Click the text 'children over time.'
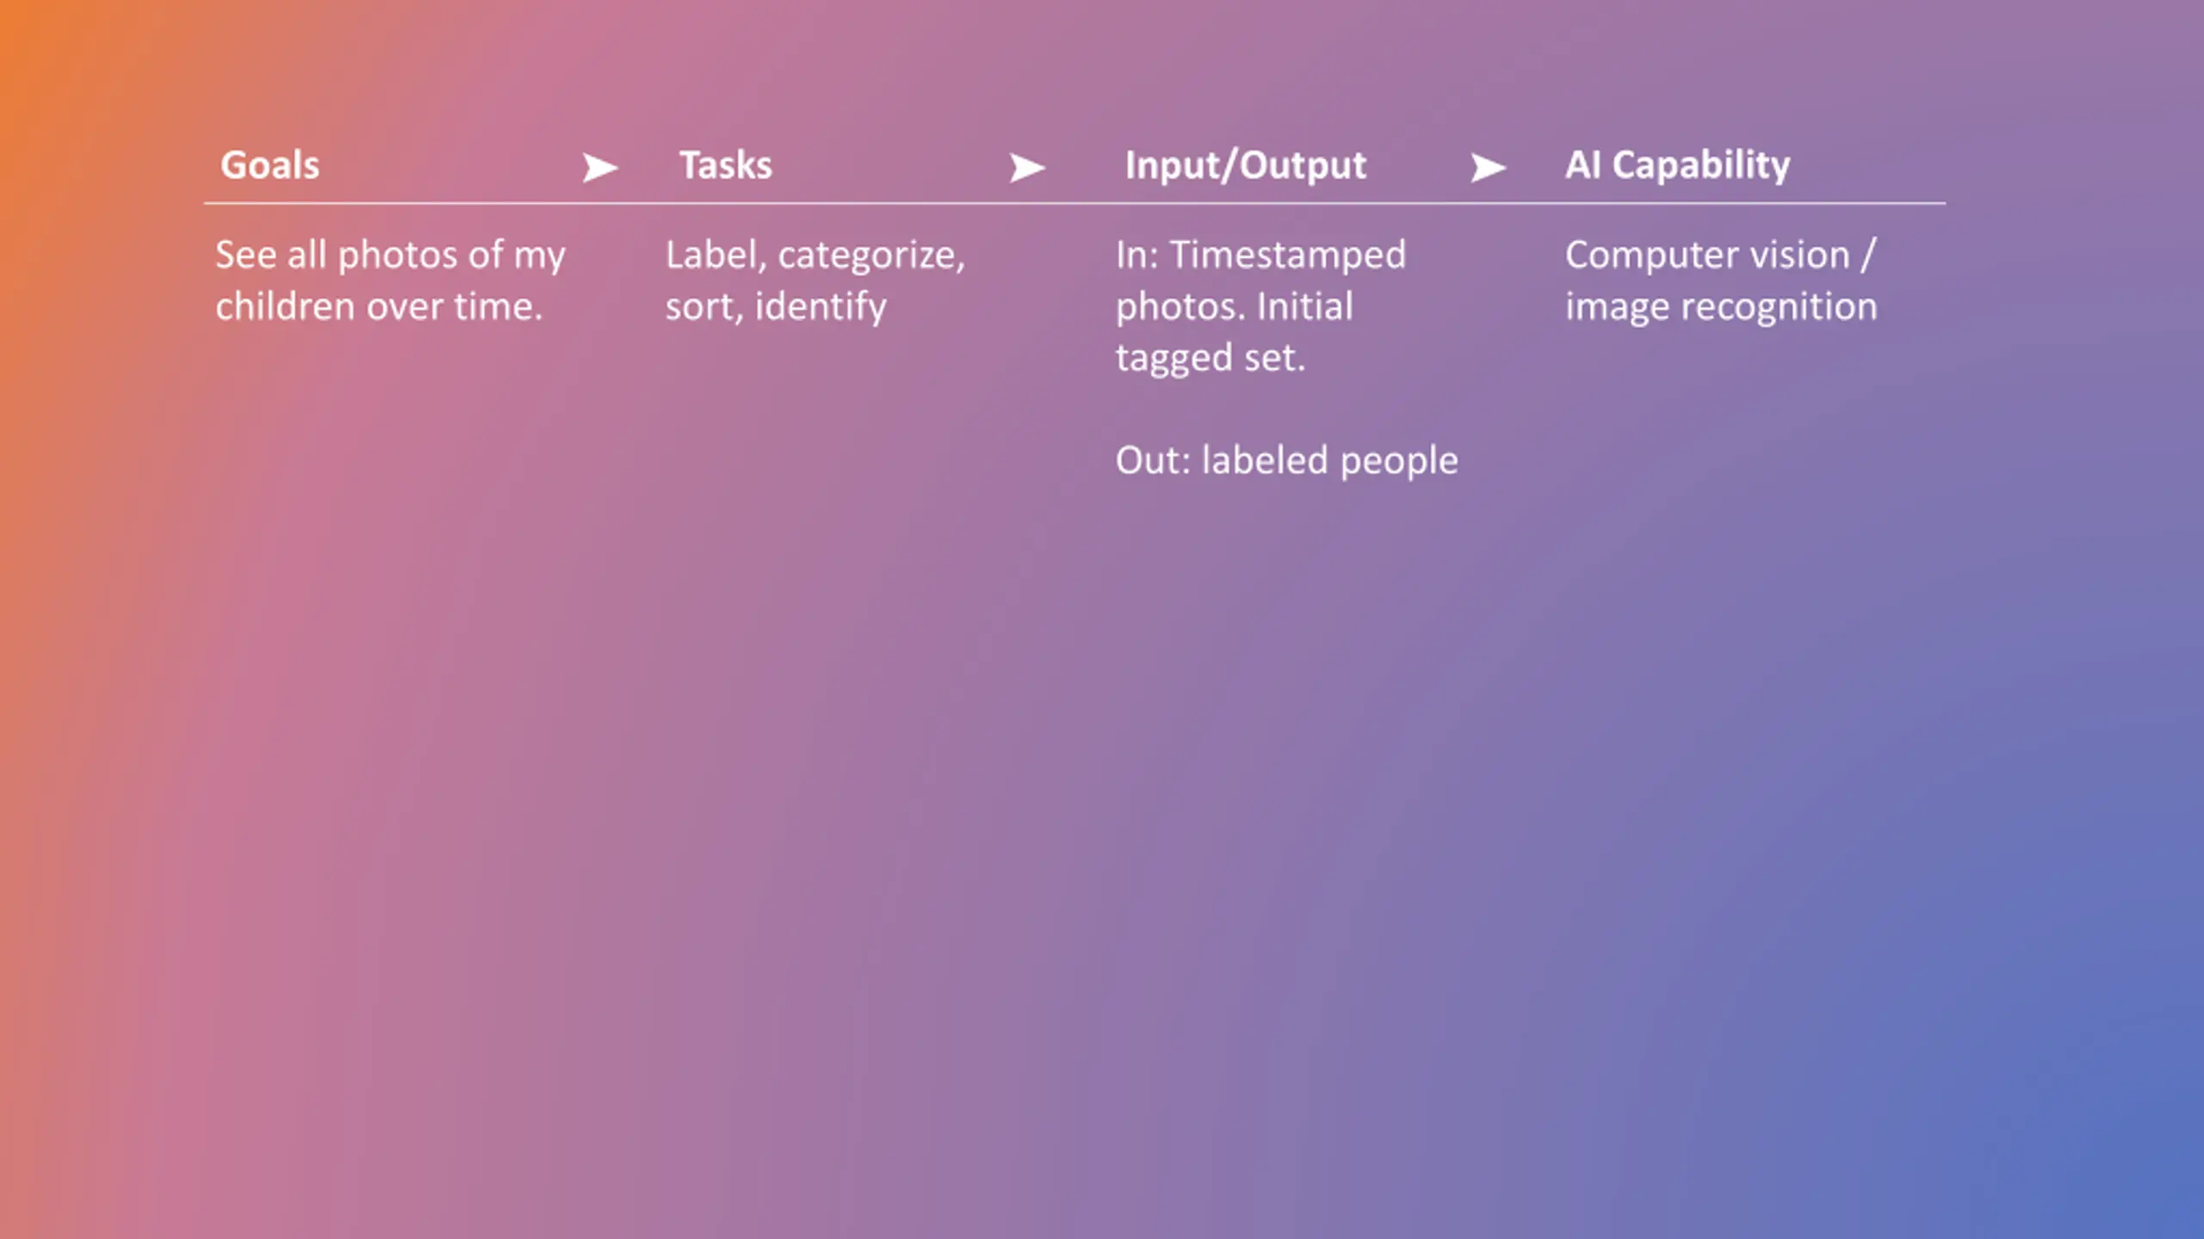The width and height of the screenshot is (2204, 1239). click(x=379, y=306)
